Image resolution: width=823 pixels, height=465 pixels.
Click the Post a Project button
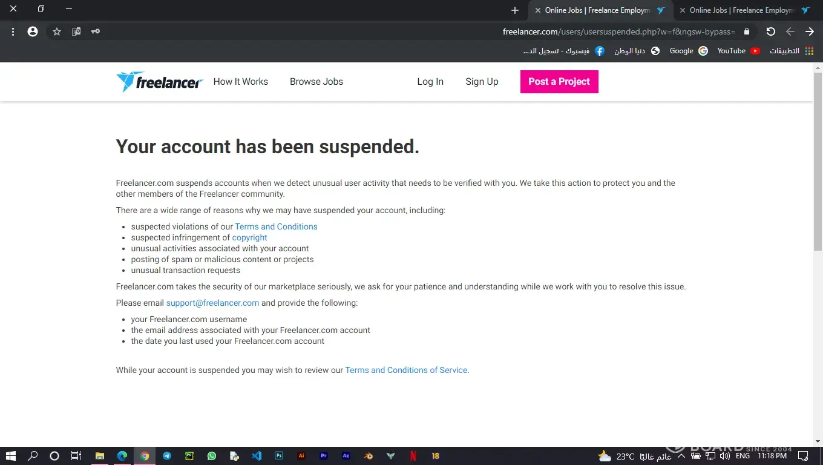[x=559, y=82]
